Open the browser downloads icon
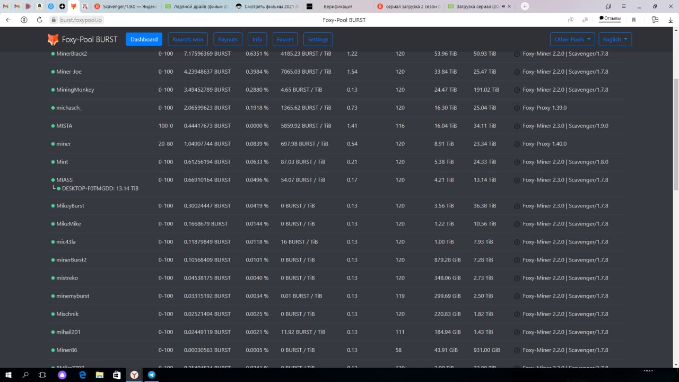 pyautogui.click(x=670, y=20)
